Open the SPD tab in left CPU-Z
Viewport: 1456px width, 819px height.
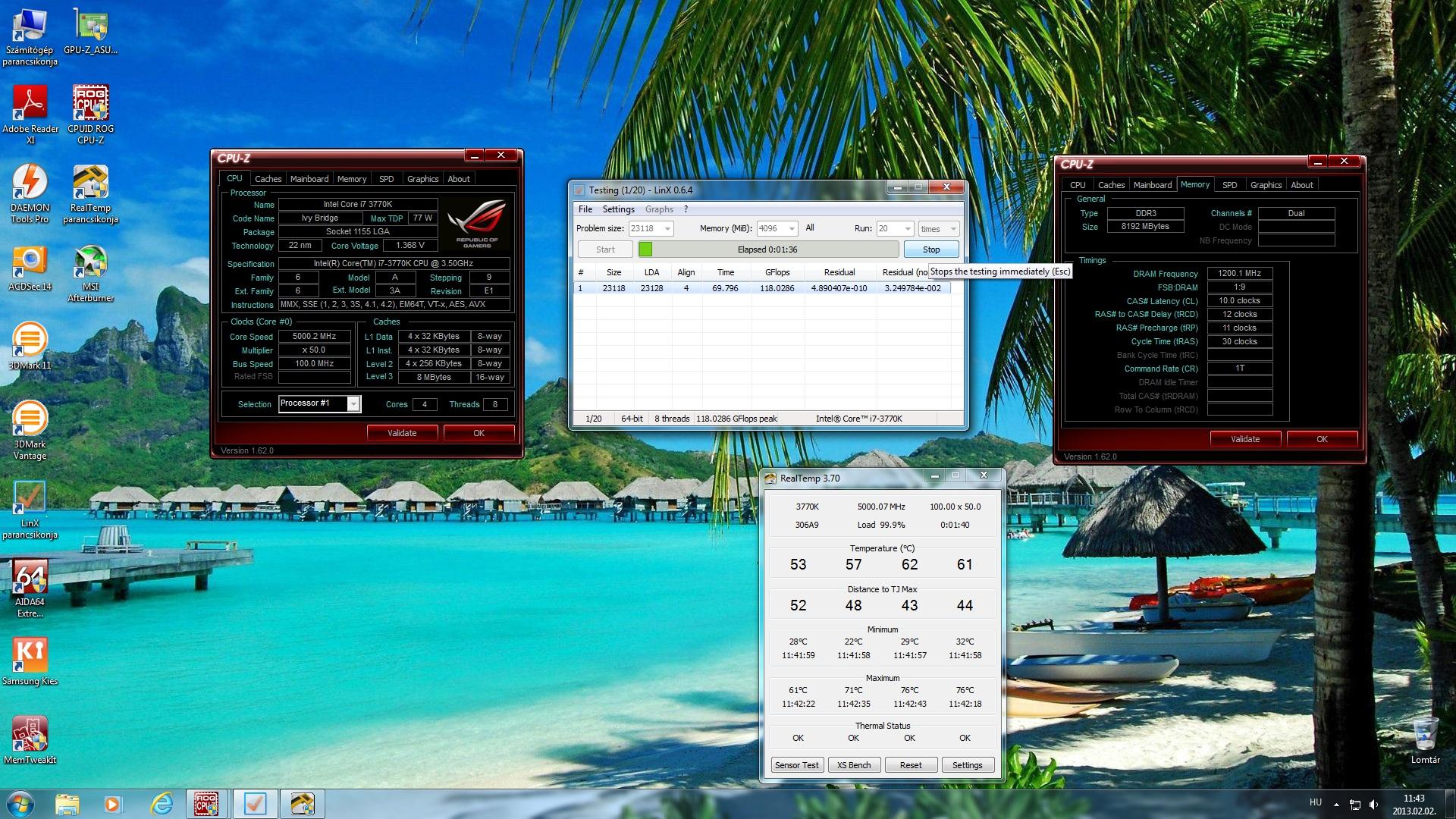[x=387, y=179]
